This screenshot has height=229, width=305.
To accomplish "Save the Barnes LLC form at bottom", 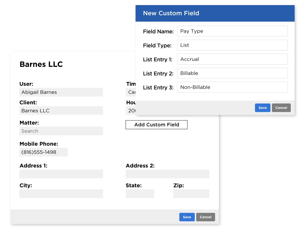I will coord(187,217).
